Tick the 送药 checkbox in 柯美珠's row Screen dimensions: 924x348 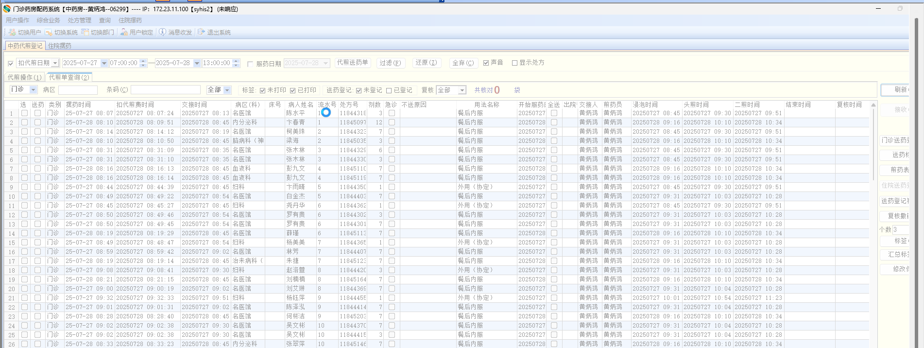[37, 132]
